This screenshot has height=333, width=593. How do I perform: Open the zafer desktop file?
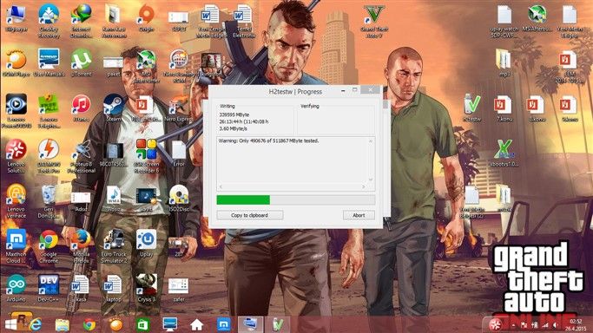(179, 290)
